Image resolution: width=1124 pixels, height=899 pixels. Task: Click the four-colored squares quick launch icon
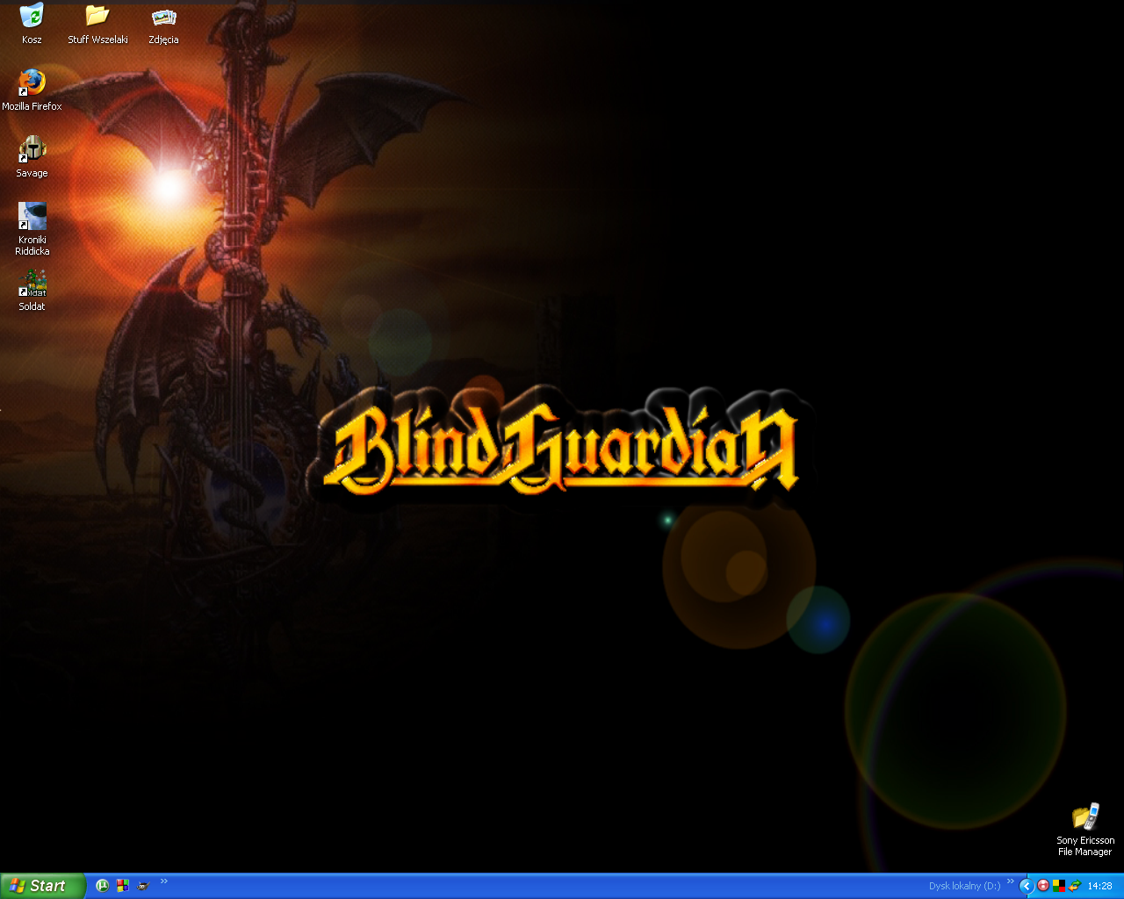[123, 886]
